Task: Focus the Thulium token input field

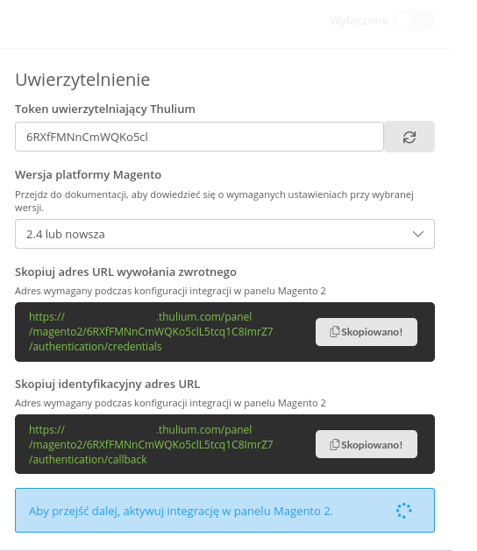Action: (x=199, y=137)
